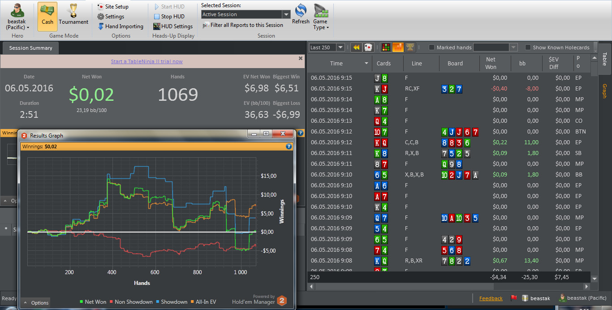Click the Start HUD button
The height and width of the screenshot is (310, 612).
click(169, 7)
